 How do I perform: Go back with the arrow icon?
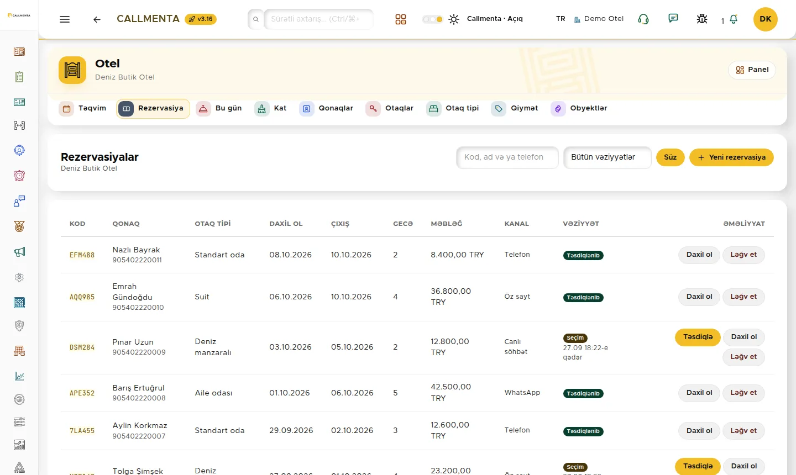pyautogui.click(x=97, y=19)
